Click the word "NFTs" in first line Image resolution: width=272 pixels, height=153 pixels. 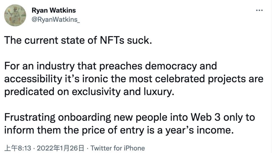(112, 40)
